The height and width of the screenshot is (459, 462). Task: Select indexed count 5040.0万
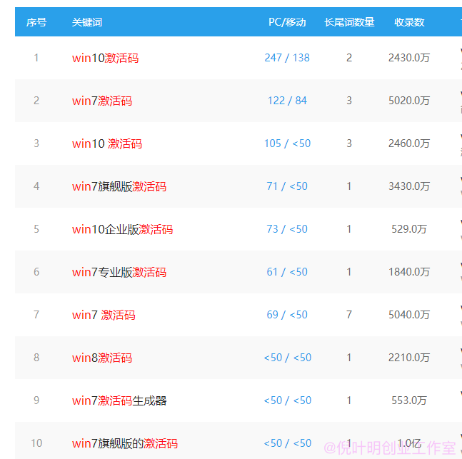click(409, 315)
